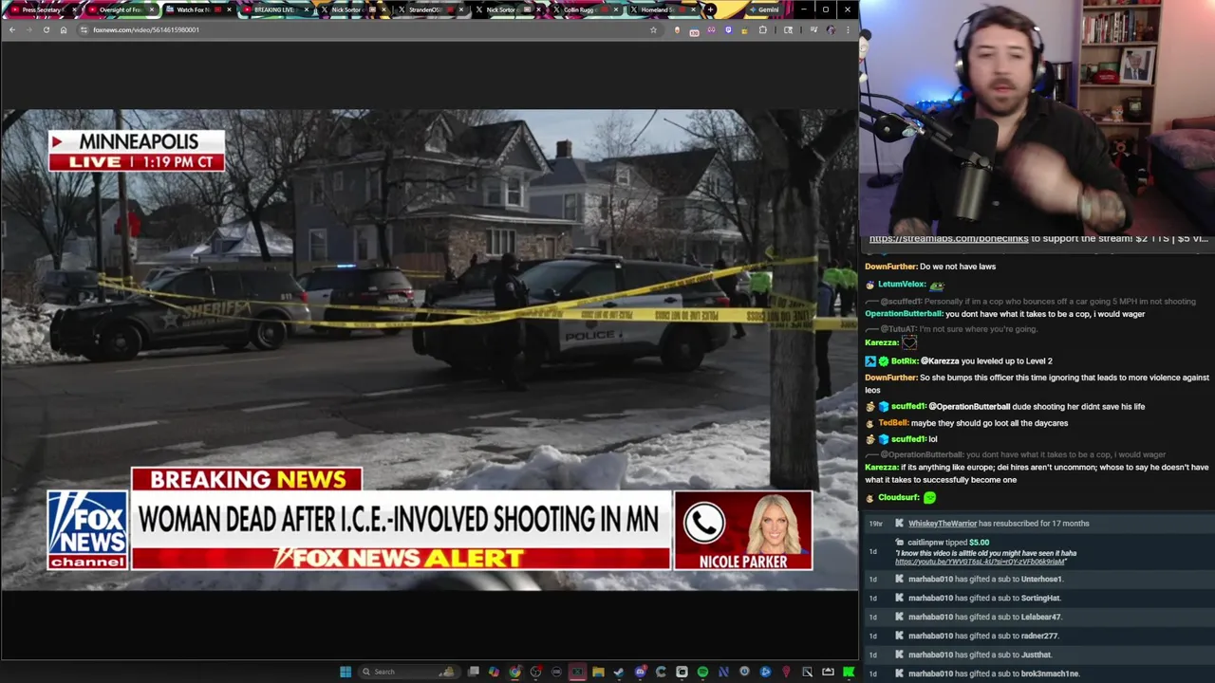Click the Fox News video player
This screenshot has height=683, width=1215.
[x=429, y=349]
